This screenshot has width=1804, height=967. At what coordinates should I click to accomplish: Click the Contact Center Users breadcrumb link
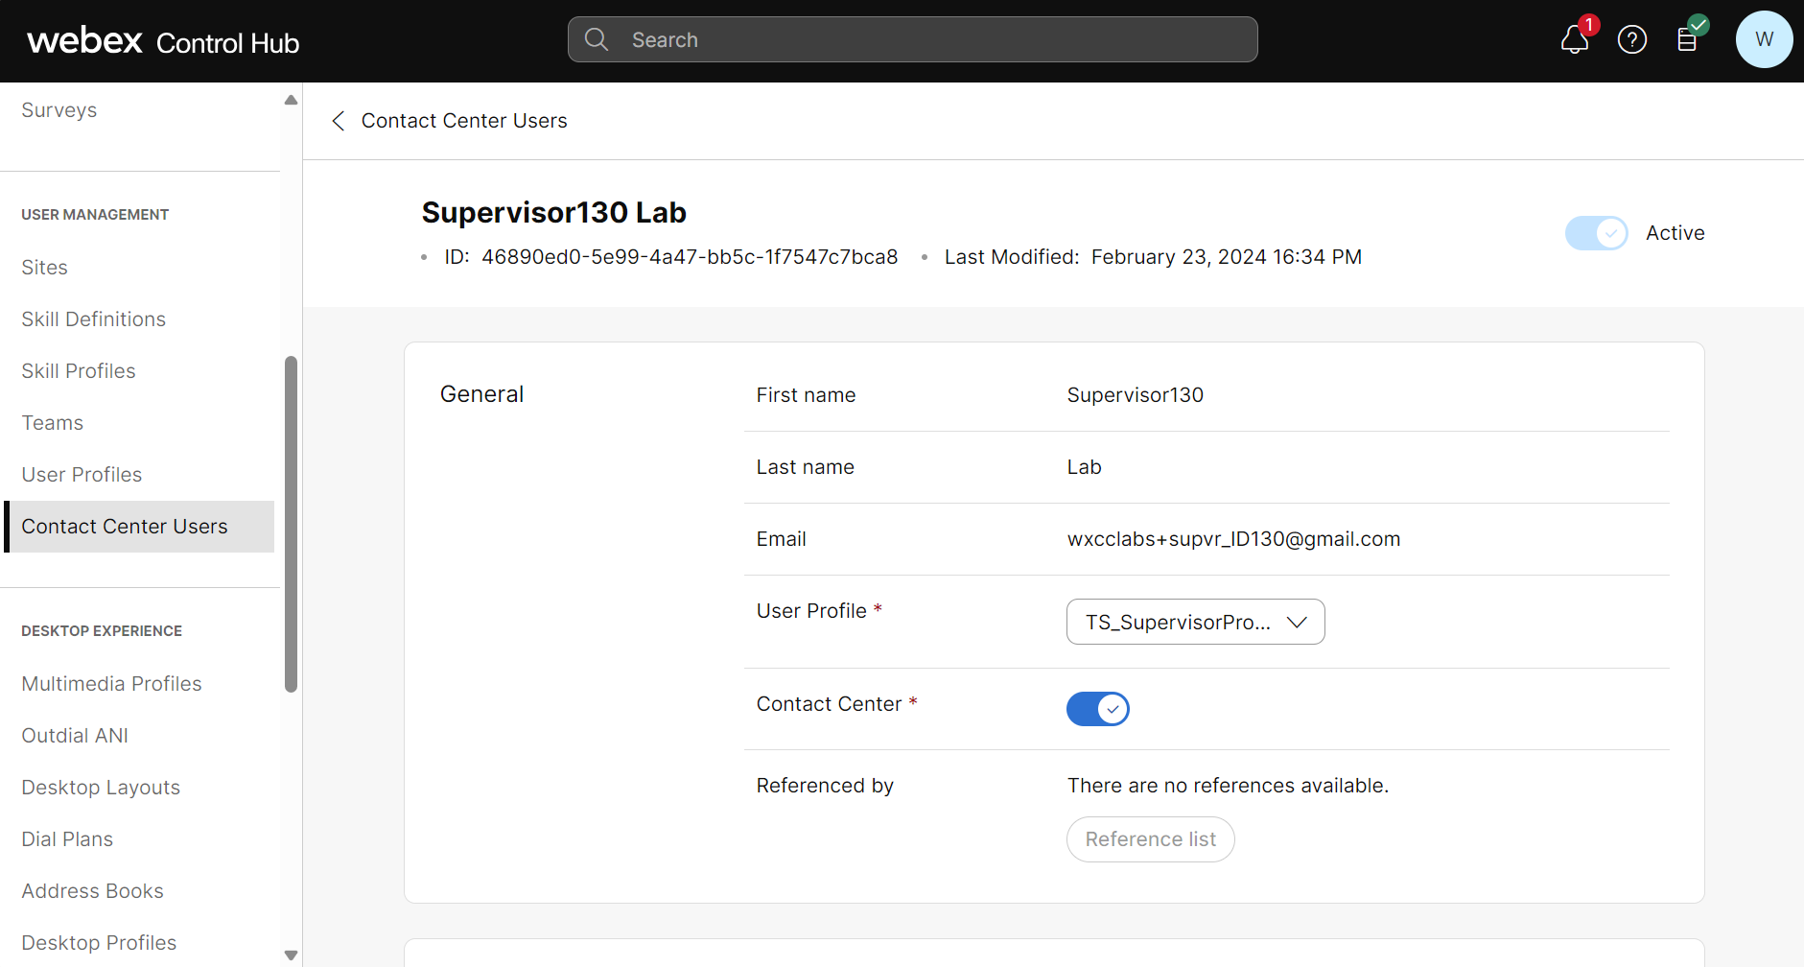point(464,121)
